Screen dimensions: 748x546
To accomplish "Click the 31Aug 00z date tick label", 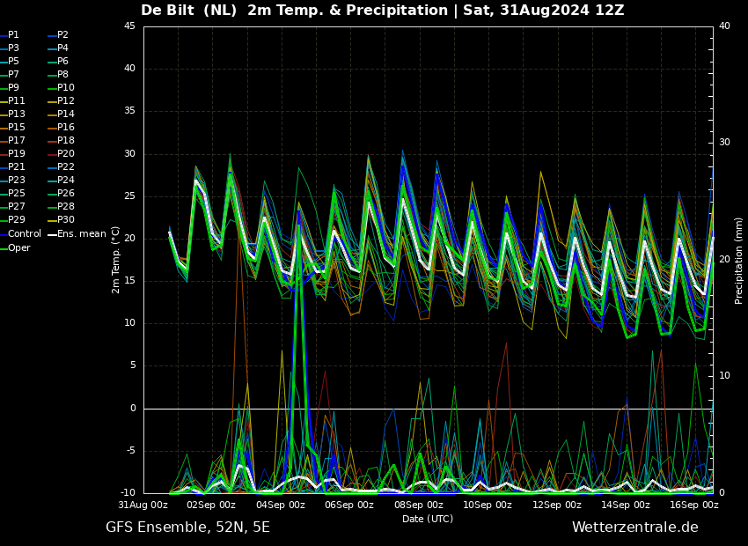I will coord(143,505).
